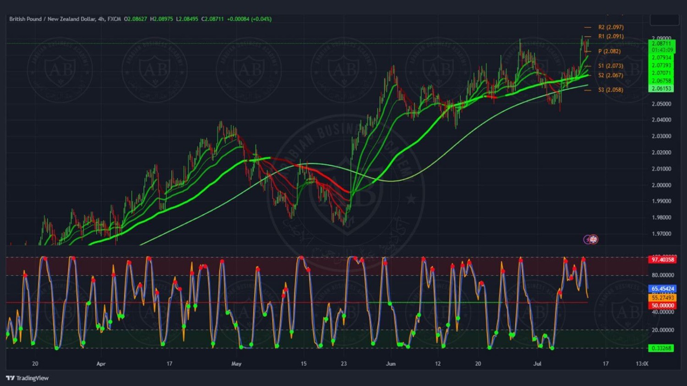Click the May date label on time axis
Image resolution: width=687 pixels, height=386 pixels.
(236, 364)
